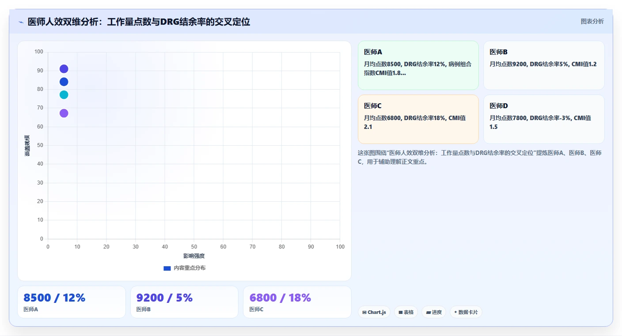
Task: Click the Chart.js tag chip
Action: (x=374, y=312)
